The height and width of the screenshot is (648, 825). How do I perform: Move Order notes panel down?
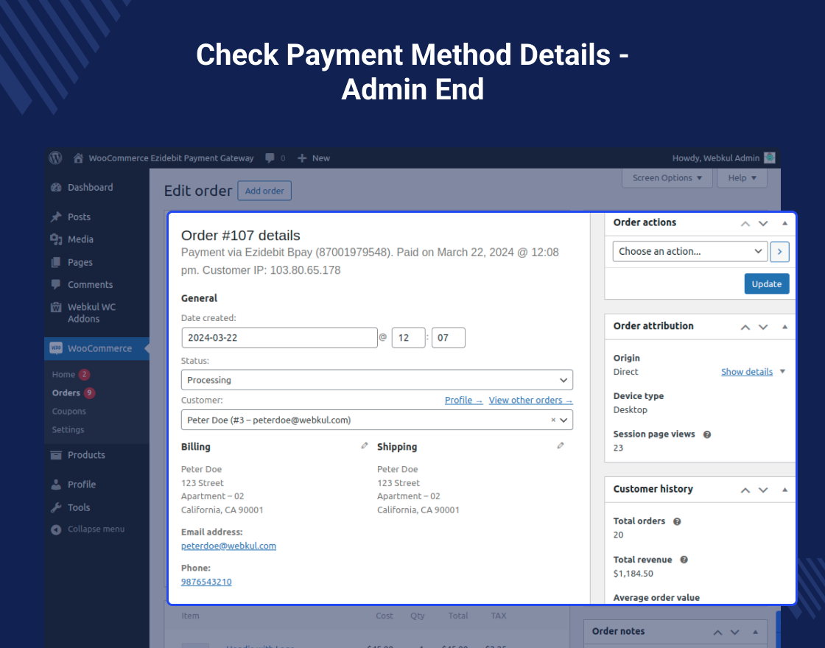pos(735,633)
